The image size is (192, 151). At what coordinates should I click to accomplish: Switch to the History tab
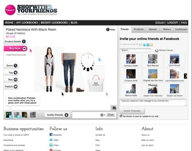(167, 29)
